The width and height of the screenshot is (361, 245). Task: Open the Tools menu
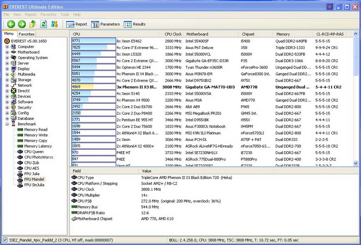click(x=65, y=14)
